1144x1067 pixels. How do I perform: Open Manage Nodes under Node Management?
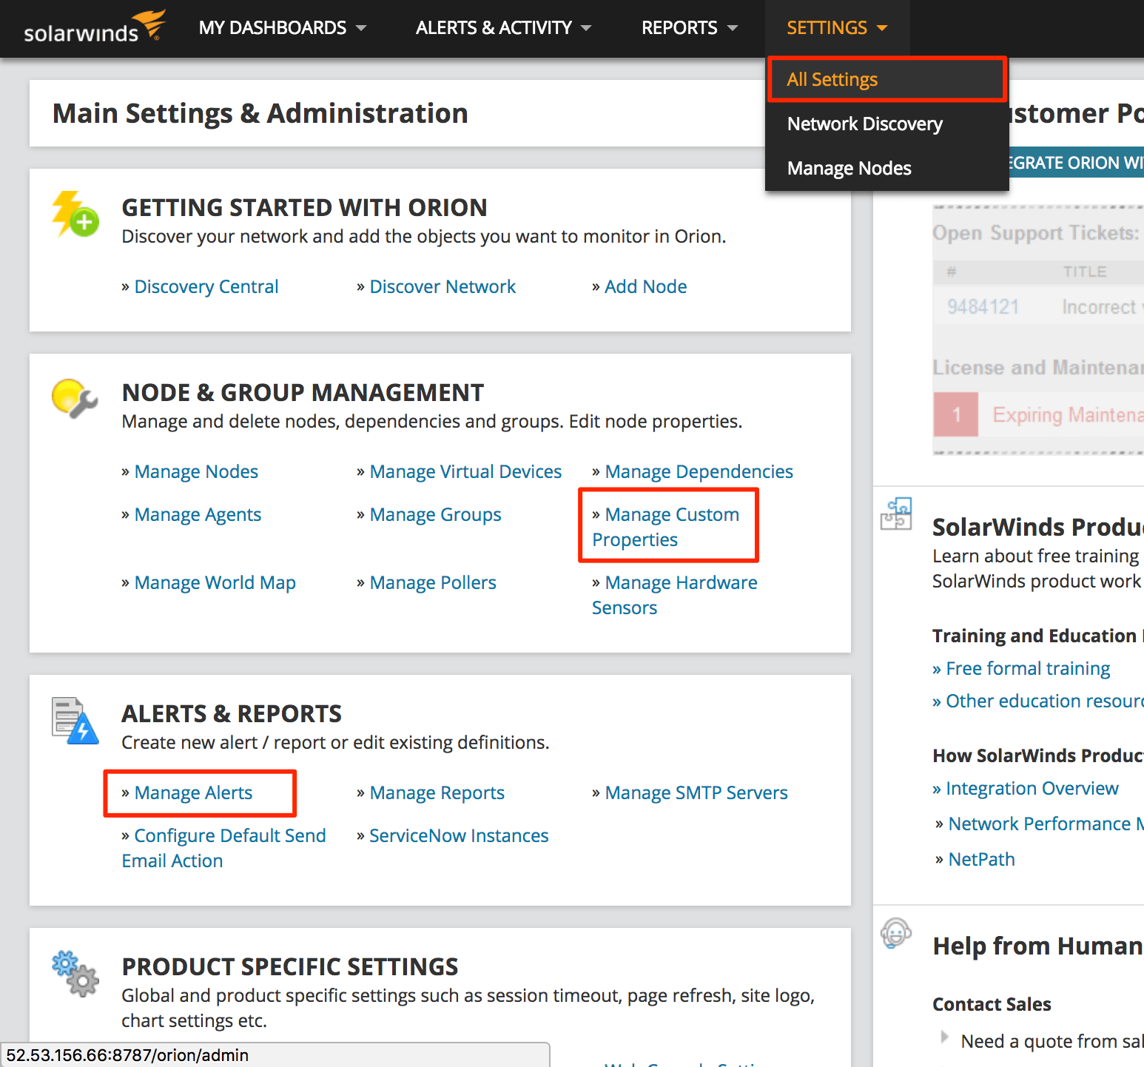[x=196, y=471]
